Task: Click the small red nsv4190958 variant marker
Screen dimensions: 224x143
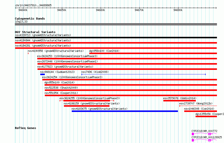Action: coord(28,53)
